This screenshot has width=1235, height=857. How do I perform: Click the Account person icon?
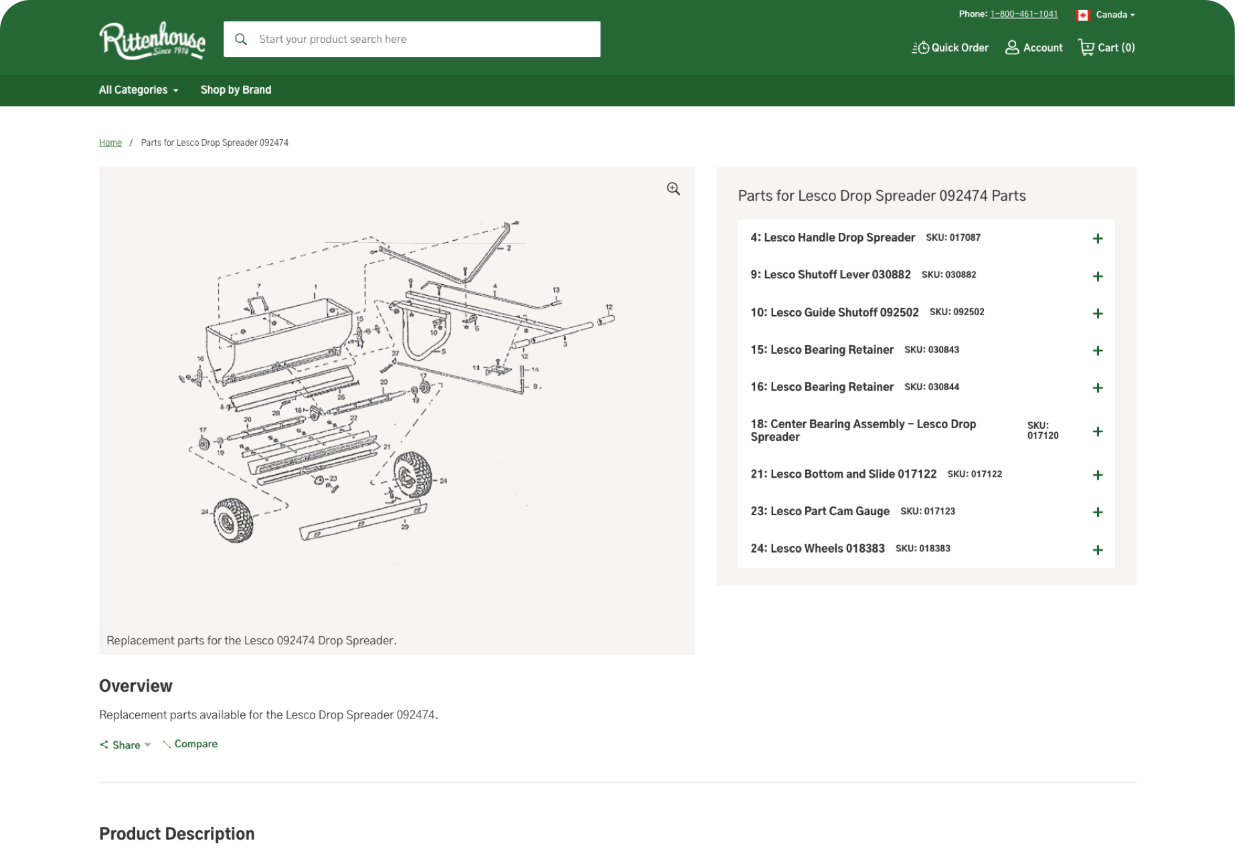(x=1011, y=47)
